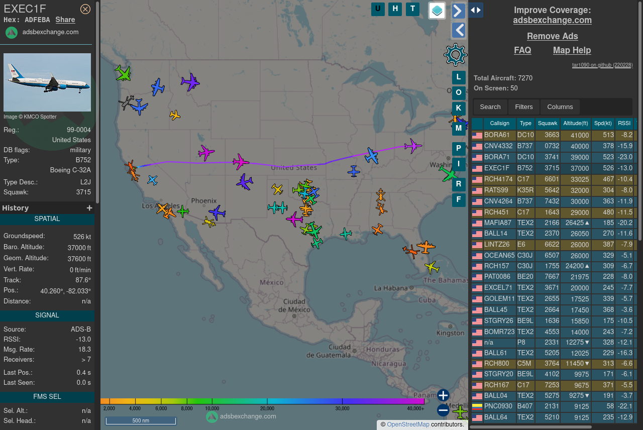This screenshot has height=430, width=643.
Task: Sort table by Type column
Action: [x=525, y=124]
